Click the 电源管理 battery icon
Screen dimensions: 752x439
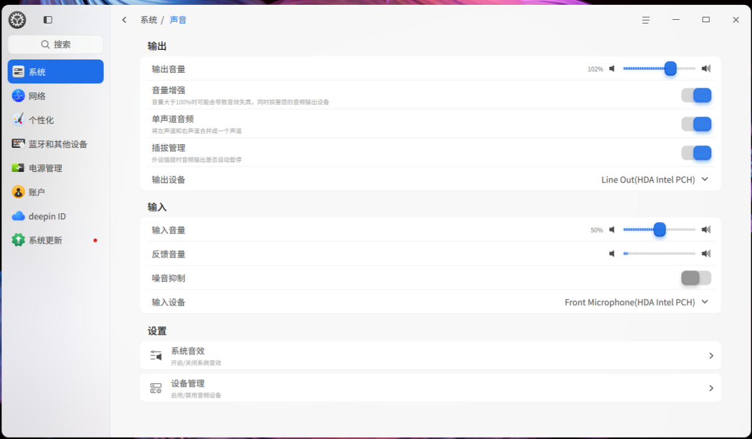pos(18,168)
